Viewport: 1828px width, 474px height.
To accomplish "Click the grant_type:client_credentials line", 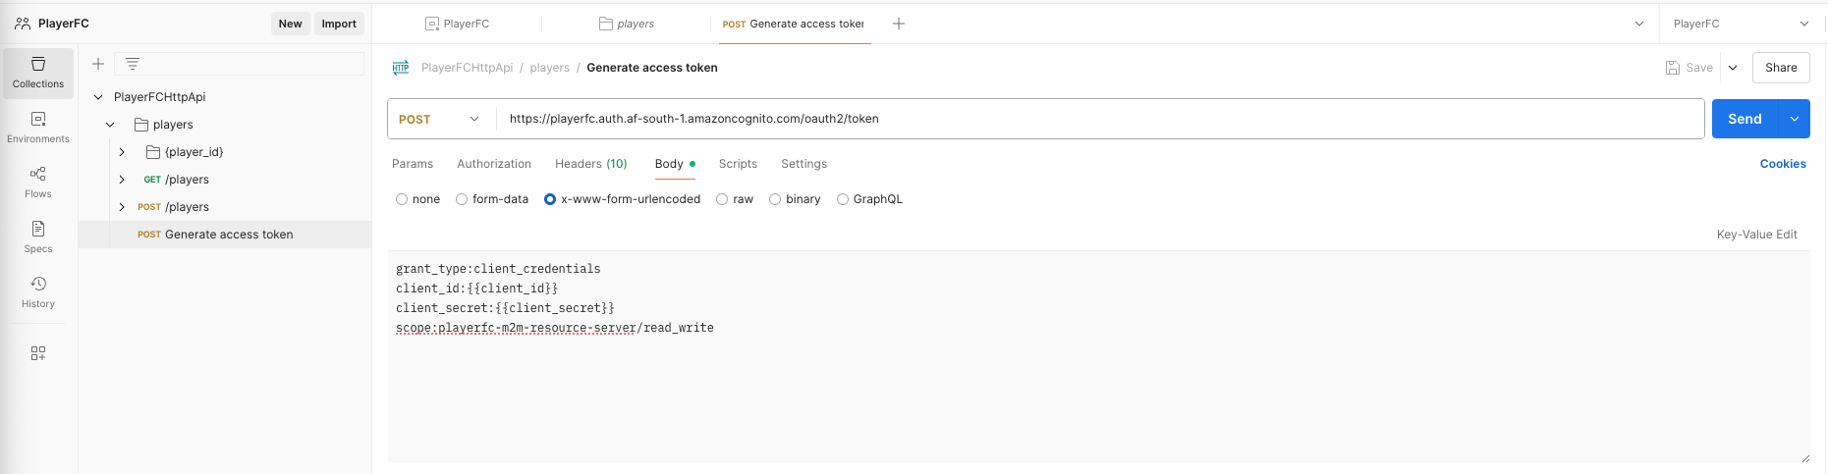I will pos(498,269).
